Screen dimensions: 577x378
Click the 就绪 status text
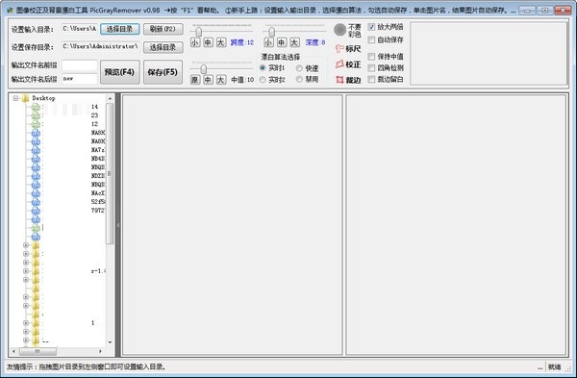555,367
